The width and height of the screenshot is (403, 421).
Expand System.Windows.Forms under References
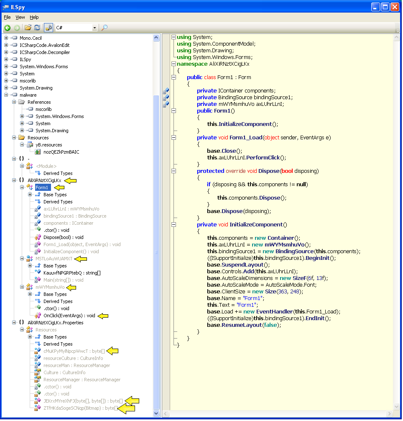click(22, 116)
